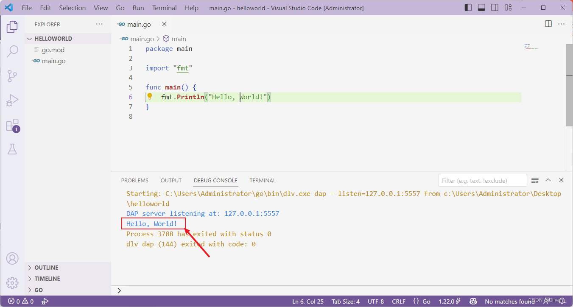The height and width of the screenshot is (307, 573).
Task: Click Go version 1.22.0 status item
Action: (450, 301)
